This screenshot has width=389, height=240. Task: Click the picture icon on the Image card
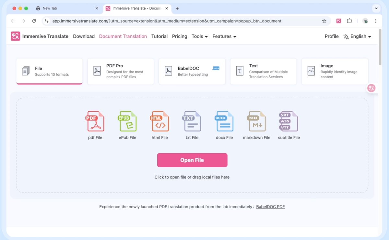[x=311, y=71]
